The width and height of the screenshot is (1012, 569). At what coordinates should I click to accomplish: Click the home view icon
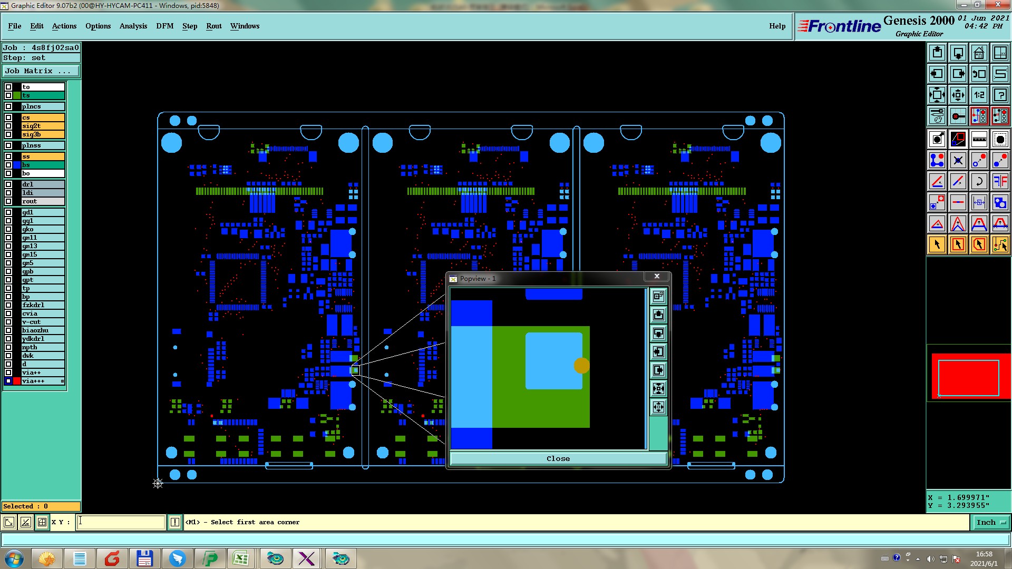pos(979,53)
